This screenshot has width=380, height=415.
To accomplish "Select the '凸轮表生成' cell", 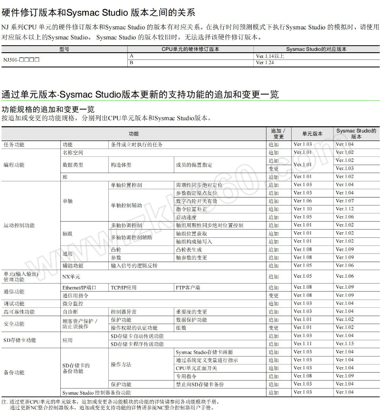I will 189,250.
